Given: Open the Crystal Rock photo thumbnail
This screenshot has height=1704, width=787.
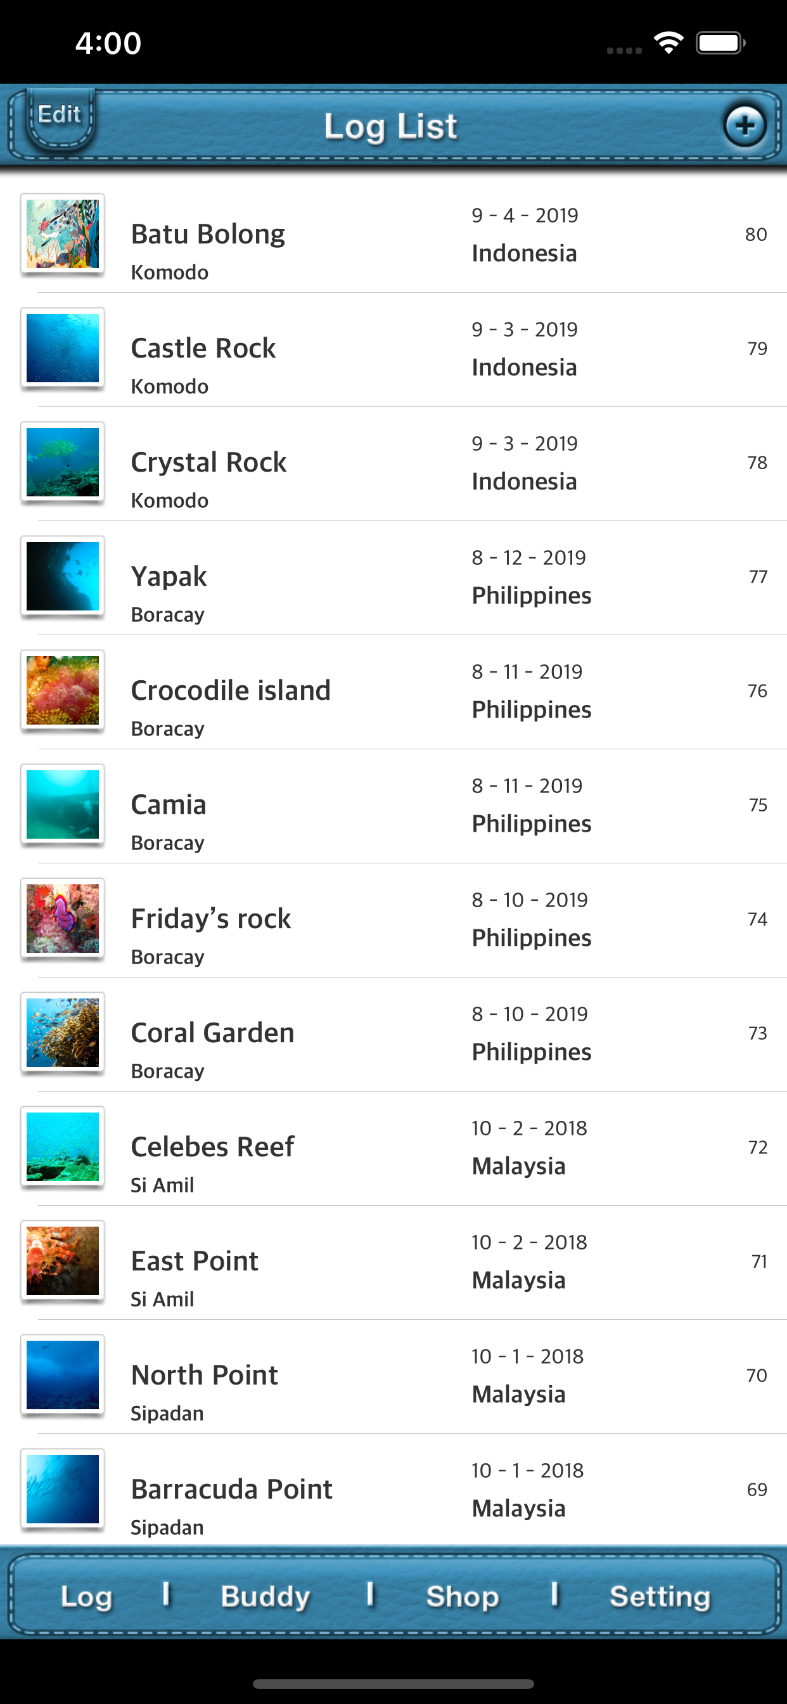Looking at the screenshot, I should [63, 462].
